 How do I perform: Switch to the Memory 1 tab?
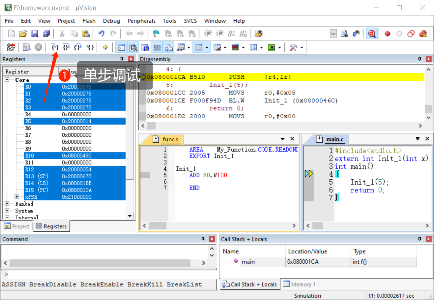point(299,284)
